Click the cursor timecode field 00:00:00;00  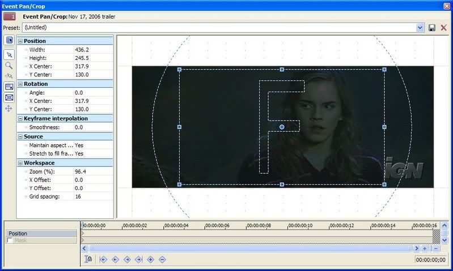click(x=430, y=260)
